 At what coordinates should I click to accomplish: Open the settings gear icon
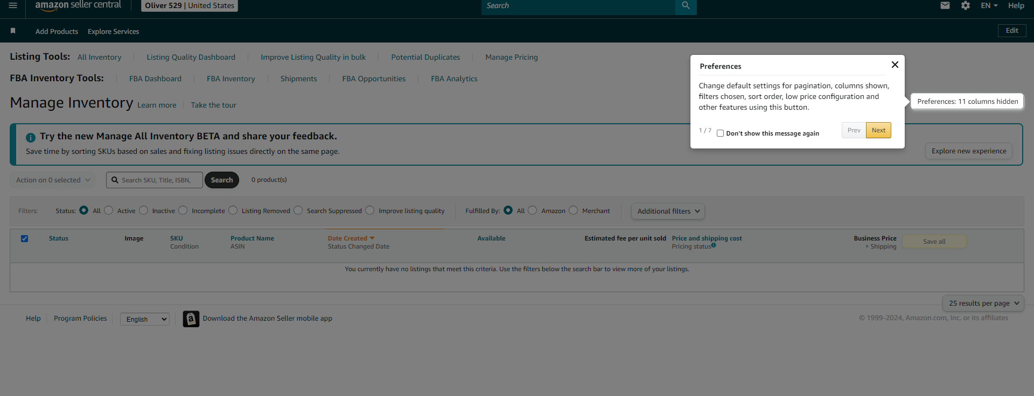tap(966, 5)
